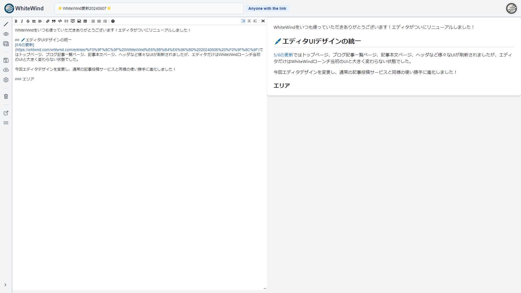The height and width of the screenshot is (293, 521).
Task: Insert an image from the toolbar
Action: [79, 21]
